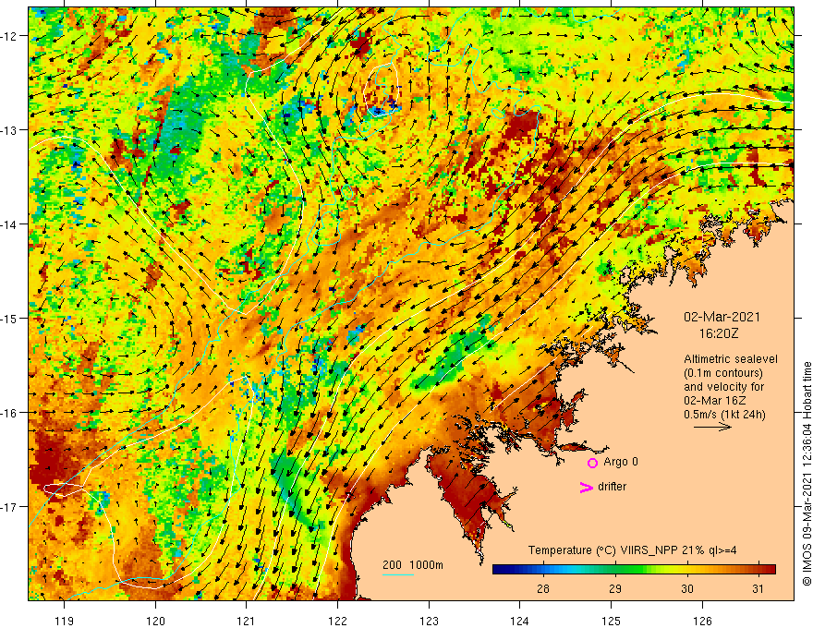Screen dimensions: 813x628
Task: Click the temperature color bar
Action: (634, 570)
